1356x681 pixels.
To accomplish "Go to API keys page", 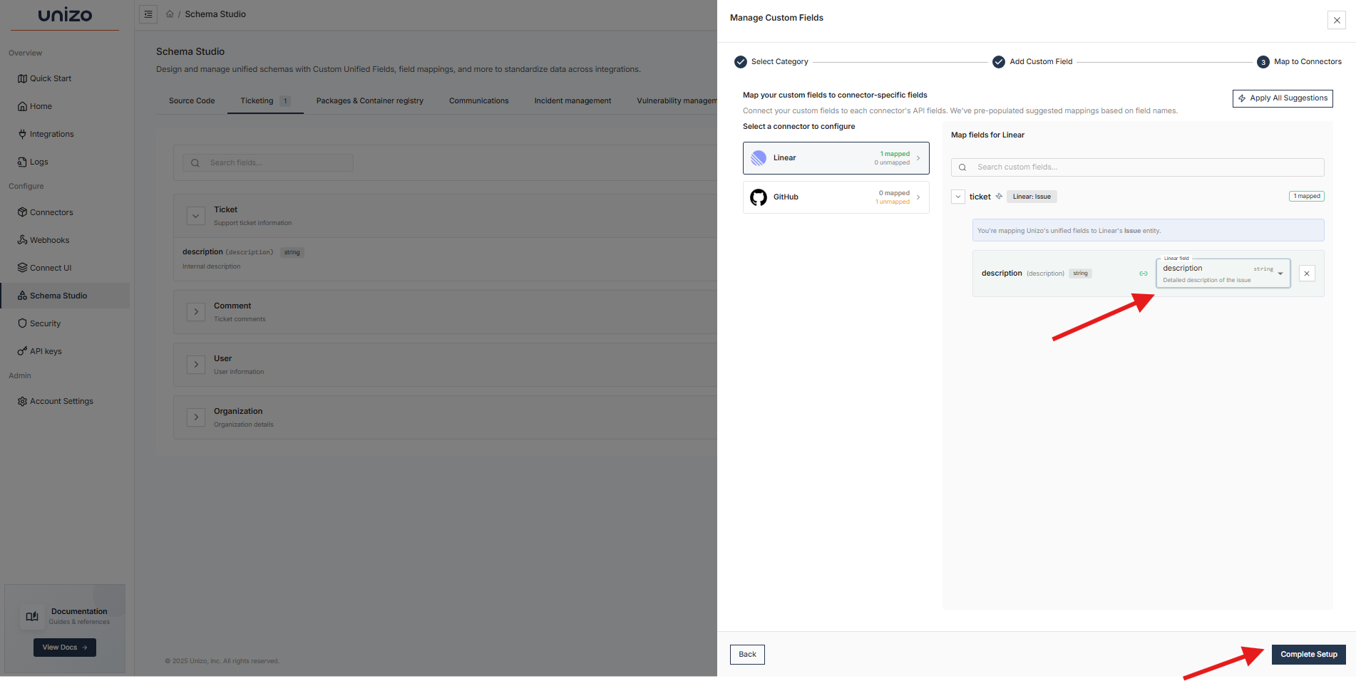I will pyautogui.click(x=46, y=351).
